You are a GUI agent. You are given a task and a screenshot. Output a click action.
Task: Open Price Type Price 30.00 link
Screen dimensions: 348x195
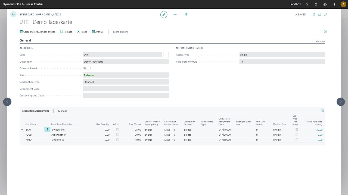click(x=319, y=130)
